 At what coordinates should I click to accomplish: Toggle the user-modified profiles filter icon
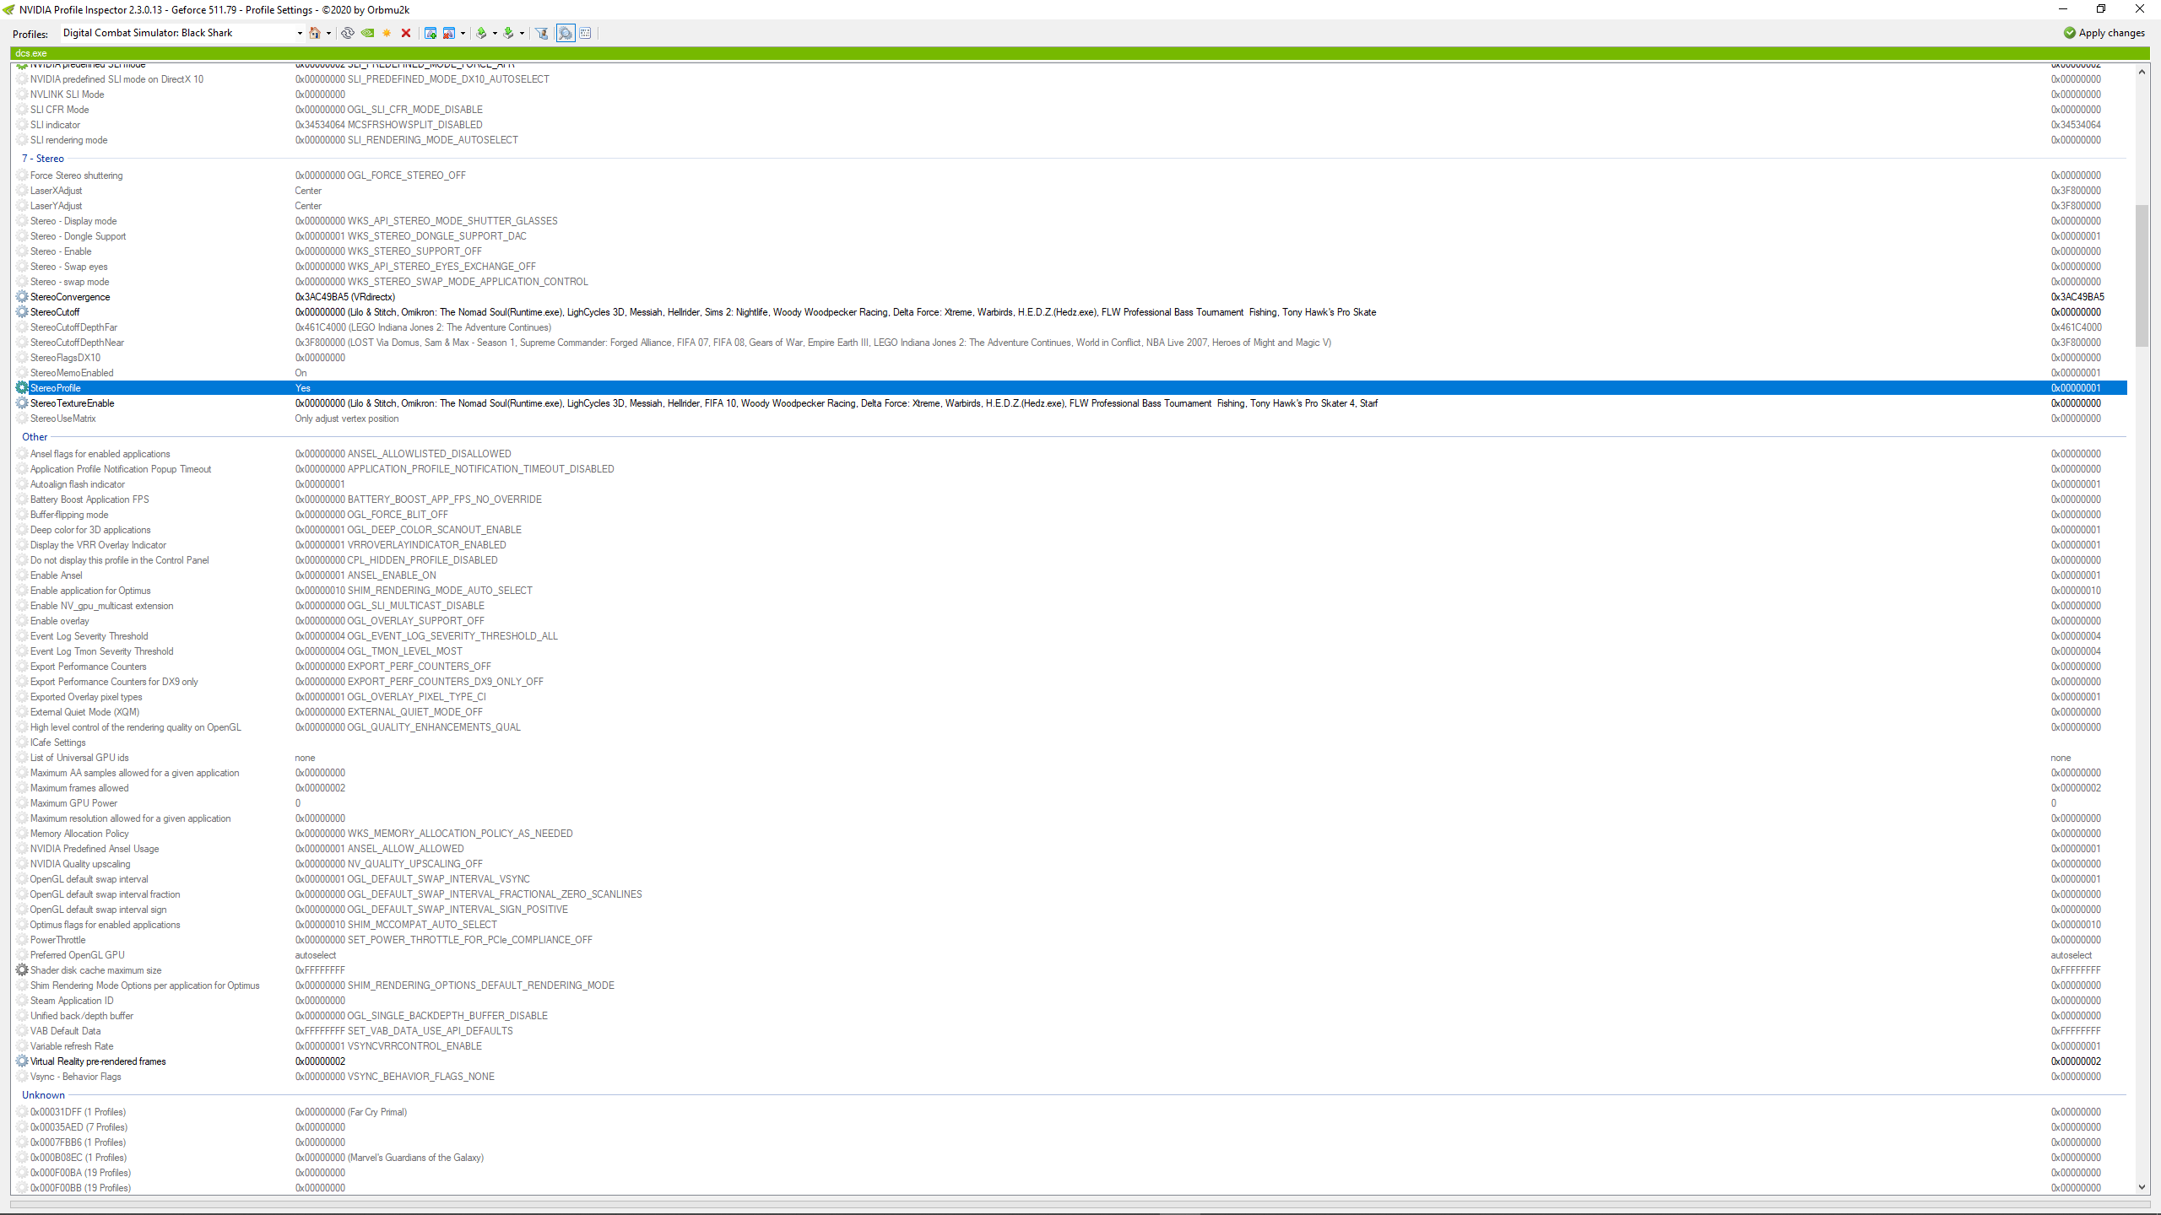click(x=542, y=33)
